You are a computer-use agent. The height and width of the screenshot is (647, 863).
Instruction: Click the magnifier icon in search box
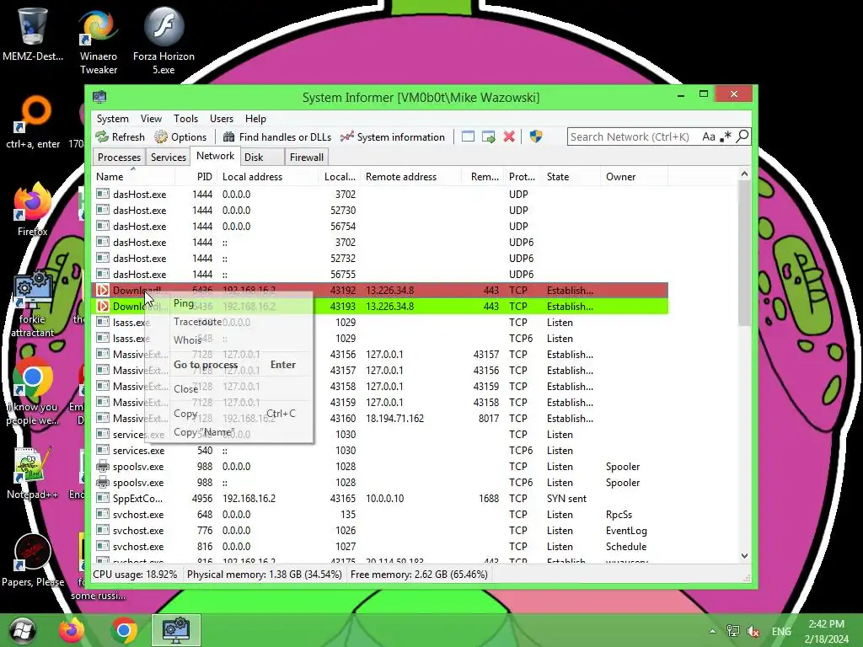(742, 136)
